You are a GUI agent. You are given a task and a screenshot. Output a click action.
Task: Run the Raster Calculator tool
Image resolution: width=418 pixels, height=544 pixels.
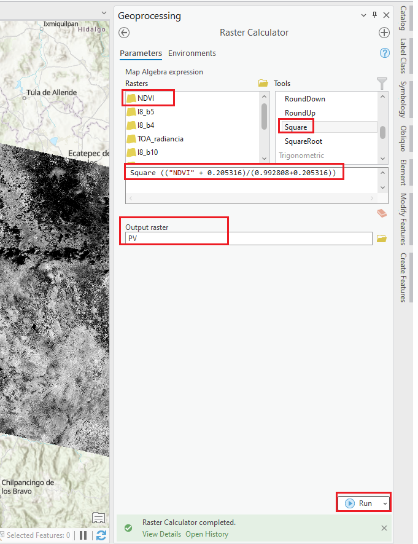[x=360, y=503]
